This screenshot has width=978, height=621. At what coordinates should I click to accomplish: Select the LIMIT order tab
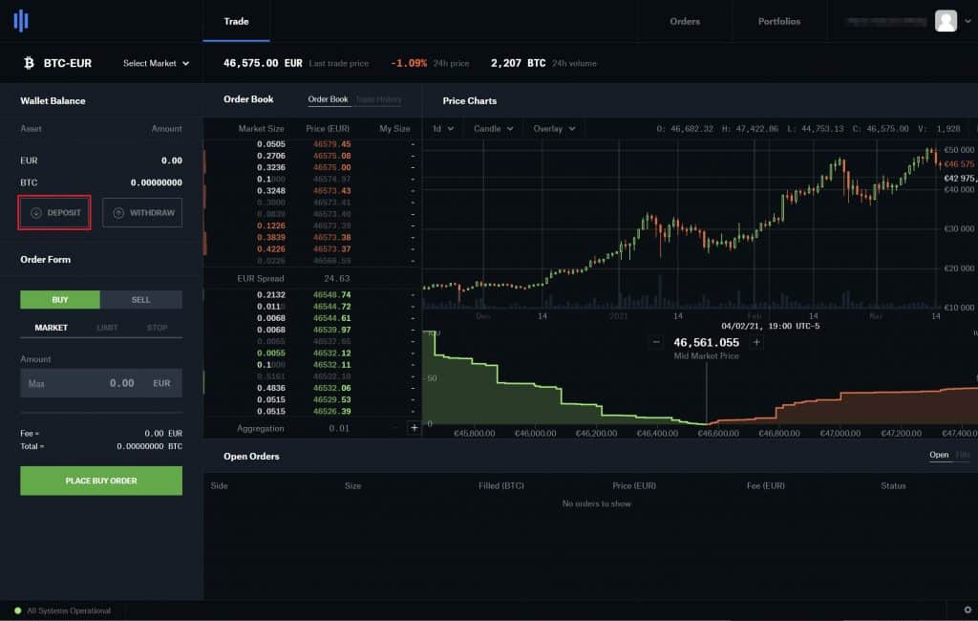pos(105,328)
